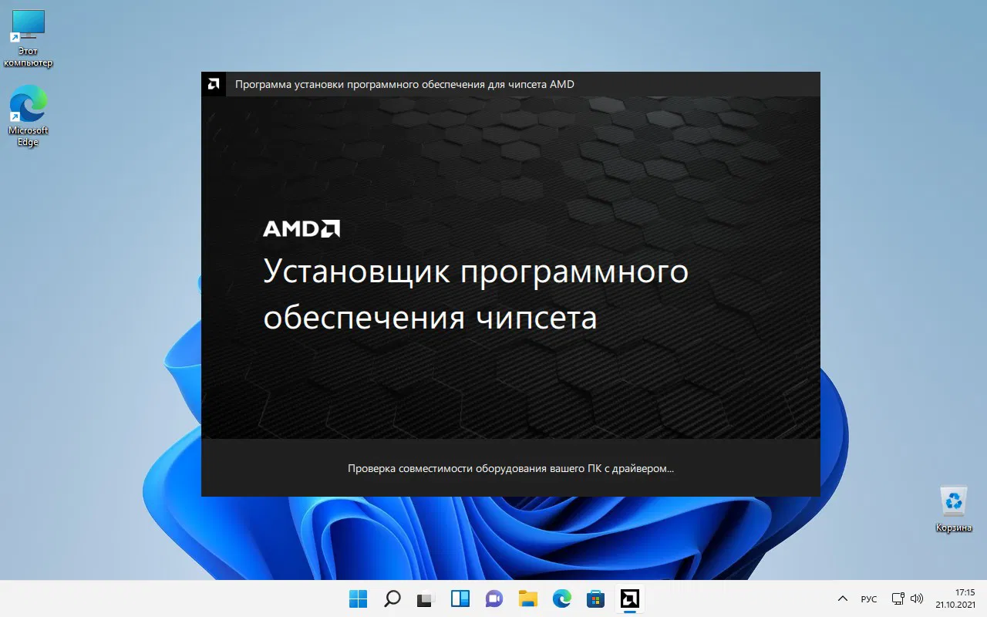Screen dimensions: 987x617
Task: Open Task View from the taskbar
Action: pyautogui.click(x=426, y=598)
